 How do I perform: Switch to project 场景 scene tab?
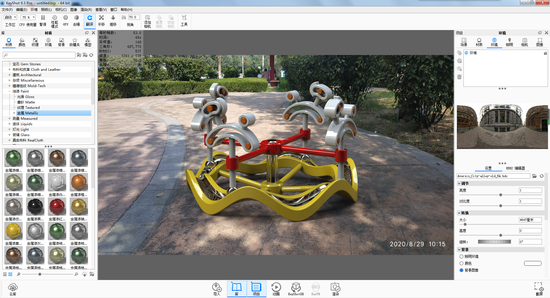(x=464, y=42)
